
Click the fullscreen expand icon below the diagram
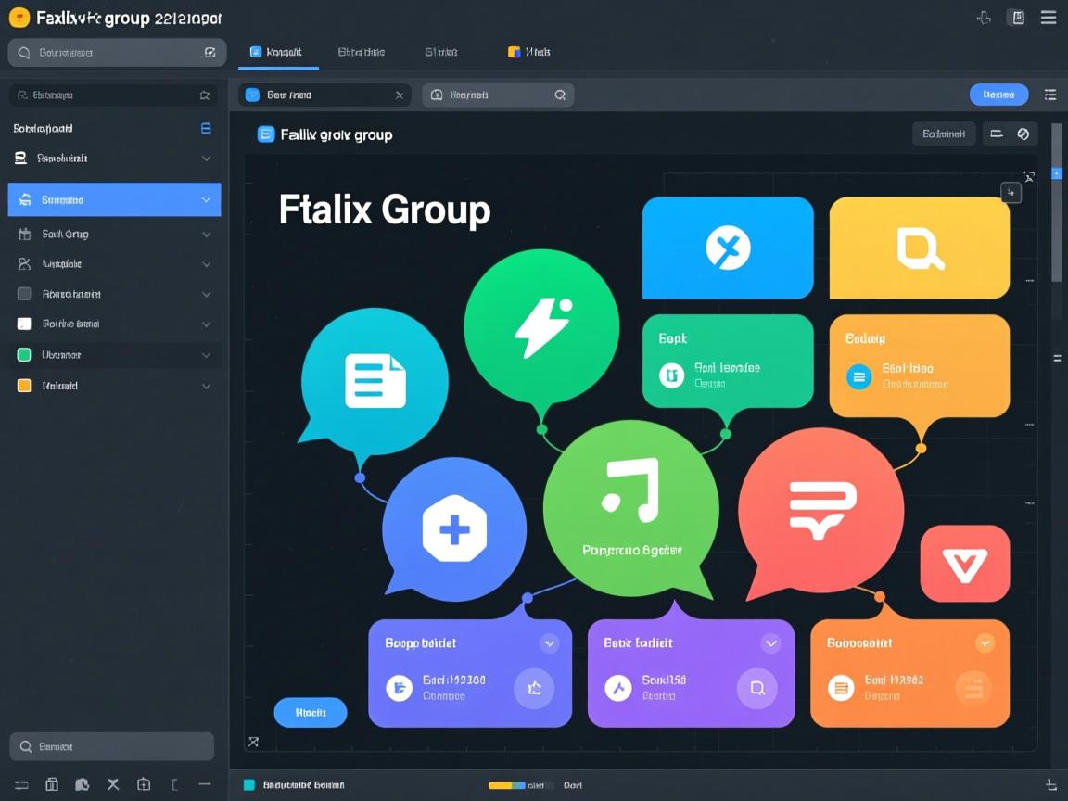[x=252, y=742]
